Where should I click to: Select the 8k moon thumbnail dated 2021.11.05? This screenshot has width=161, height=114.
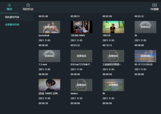pyautogui.click(x=145, y=27)
